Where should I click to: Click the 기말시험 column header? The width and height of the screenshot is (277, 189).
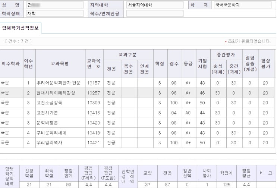pyautogui.click(x=203, y=64)
